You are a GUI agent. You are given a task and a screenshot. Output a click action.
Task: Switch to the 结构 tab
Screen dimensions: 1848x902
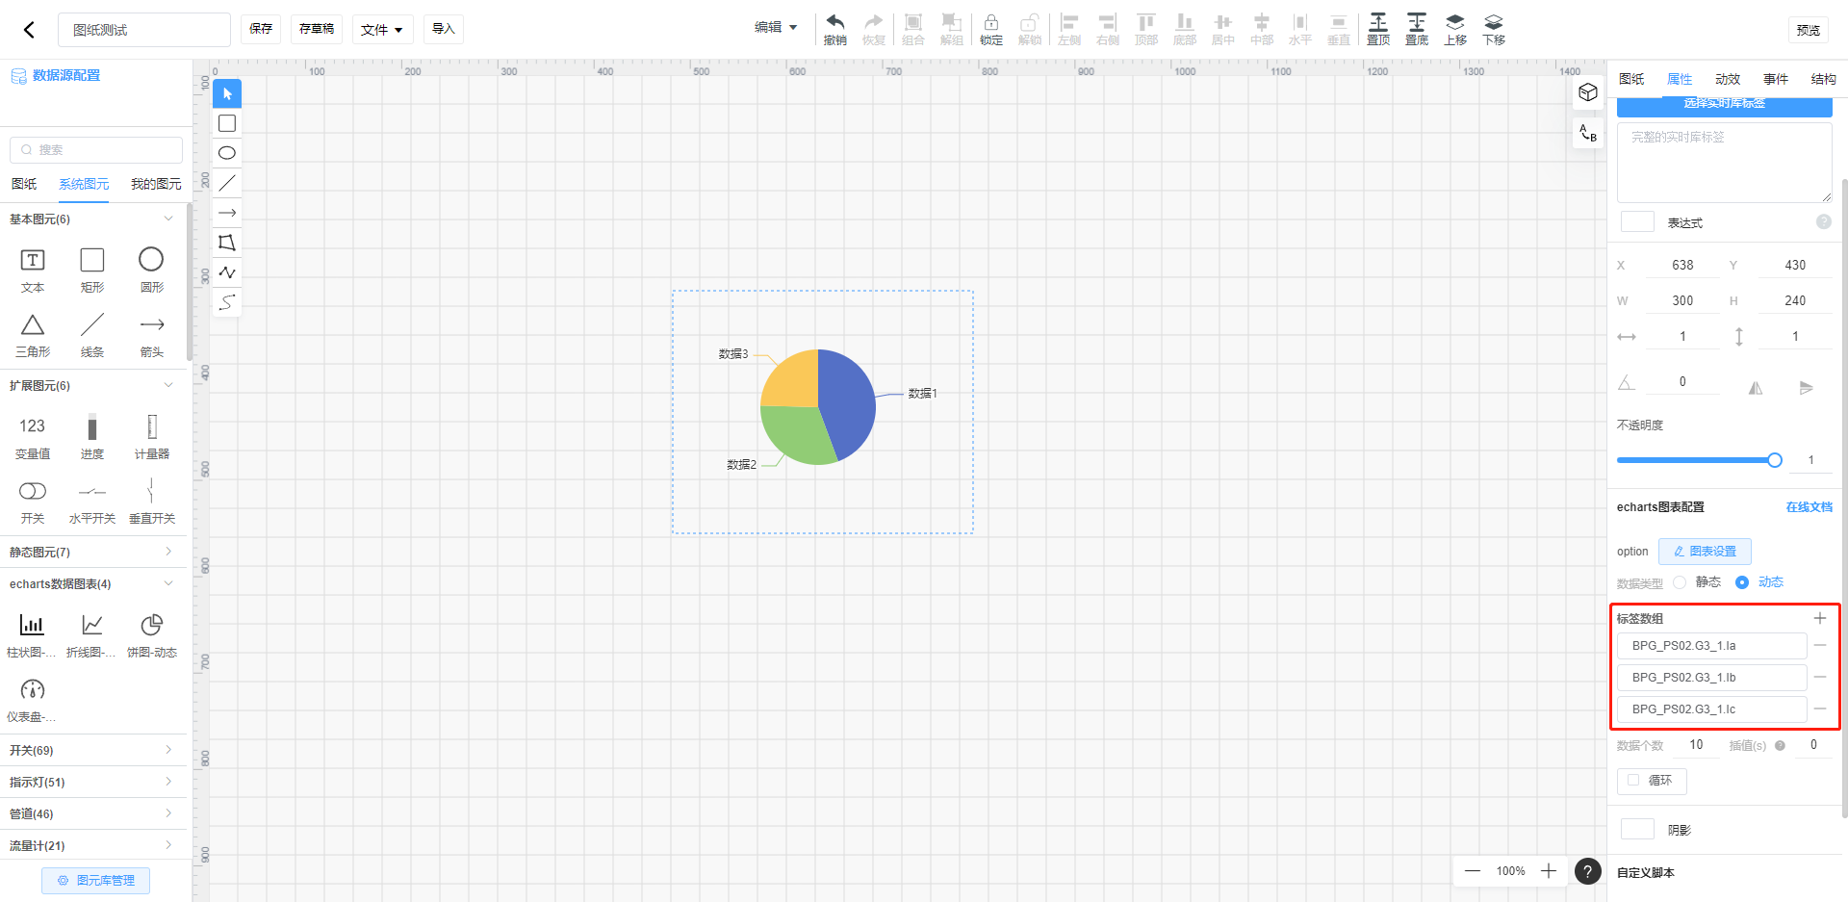click(x=1824, y=79)
